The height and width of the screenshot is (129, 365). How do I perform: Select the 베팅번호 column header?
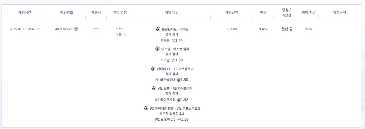click(67, 12)
